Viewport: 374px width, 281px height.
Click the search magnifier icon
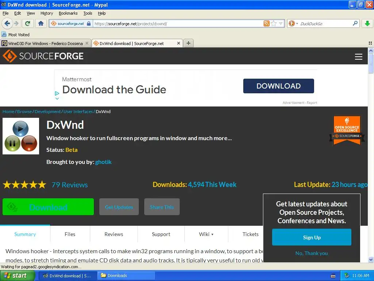355,23
